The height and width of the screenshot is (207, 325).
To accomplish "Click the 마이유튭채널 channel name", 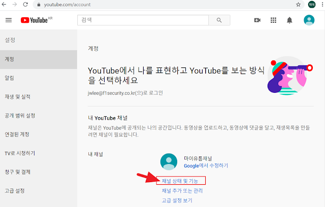I will click(198, 159).
